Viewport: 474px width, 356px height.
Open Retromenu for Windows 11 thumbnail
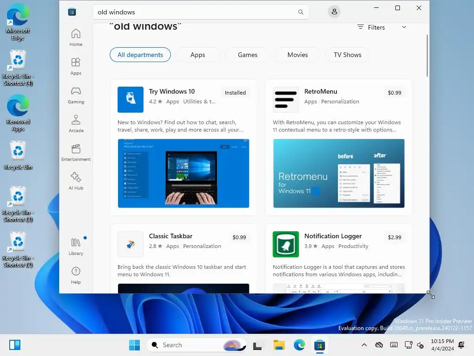(x=338, y=173)
